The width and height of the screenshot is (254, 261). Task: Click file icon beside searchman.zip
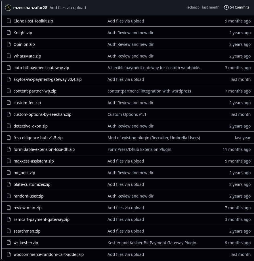tap(9, 231)
